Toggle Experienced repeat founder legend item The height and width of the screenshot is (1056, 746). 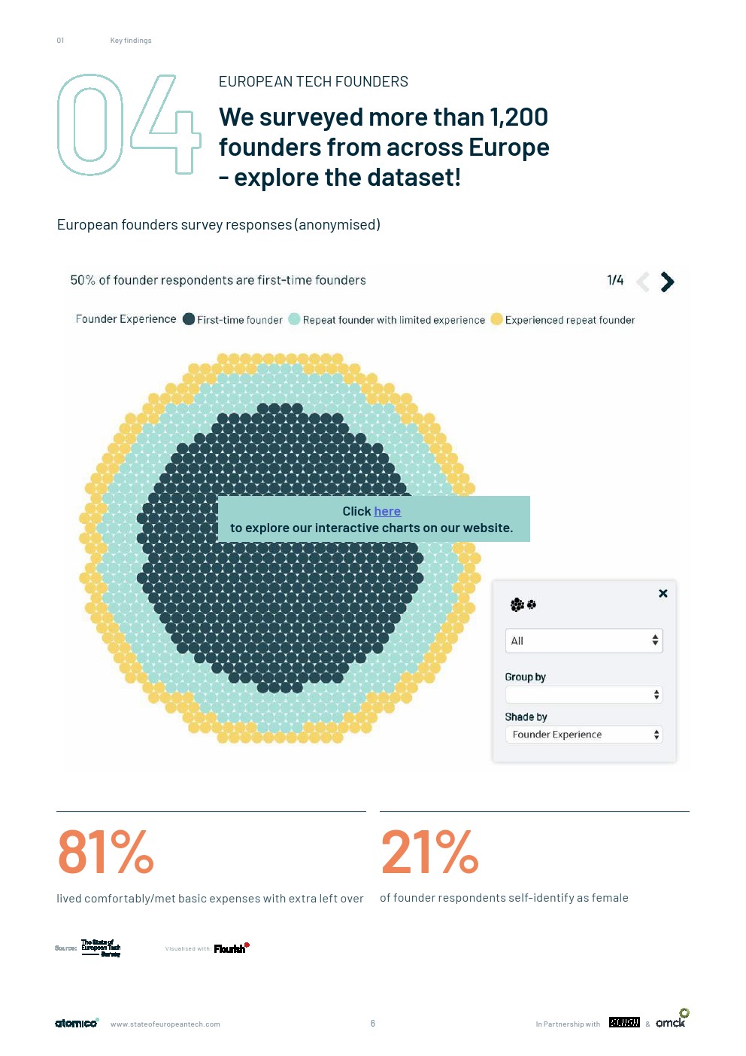click(563, 320)
